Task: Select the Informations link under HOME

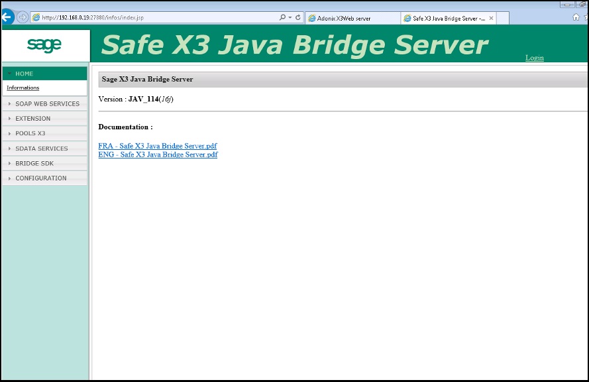Action: click(23, 88)
